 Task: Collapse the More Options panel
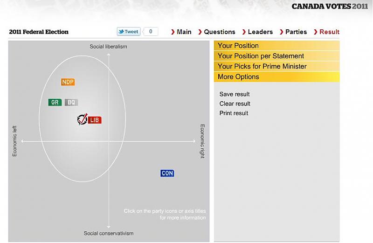276,77
